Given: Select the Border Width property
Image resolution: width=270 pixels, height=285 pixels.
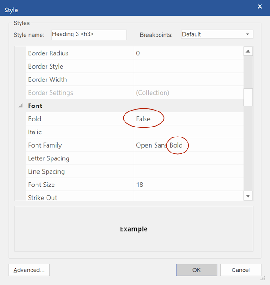Looking at the screenshot, I should coord(47,79).
